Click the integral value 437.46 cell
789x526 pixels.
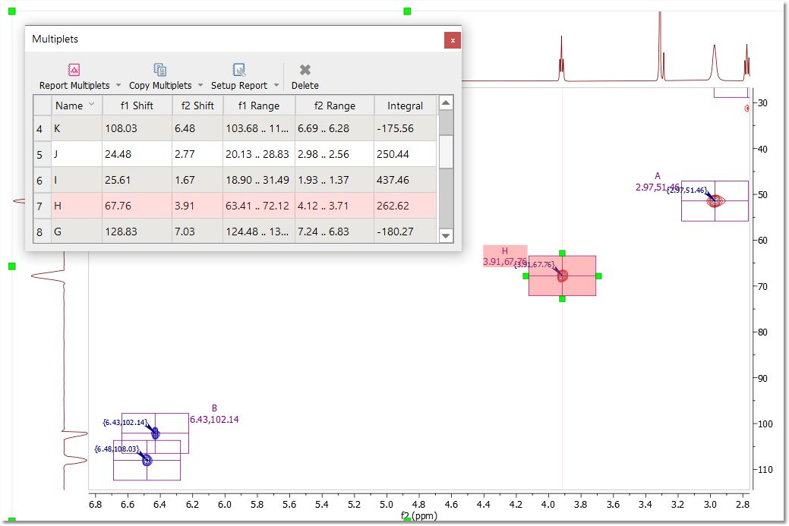tap(406, 180)
